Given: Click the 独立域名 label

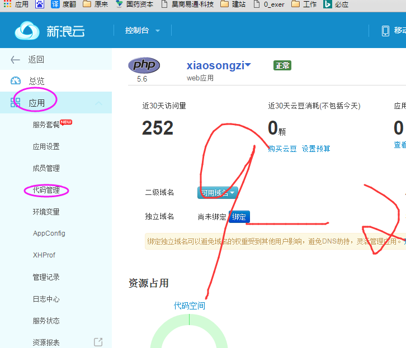Looking at the screenshot, I should point(159,216).
